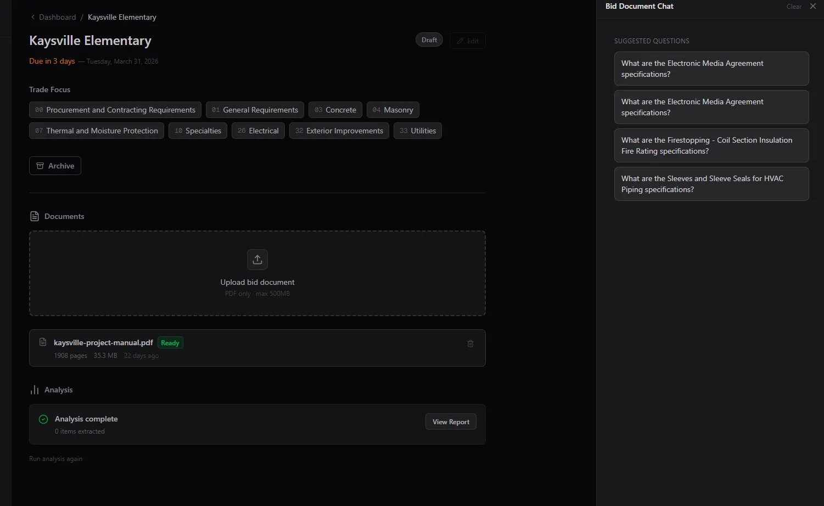Close the Bid Document Chat panel
Image resolution: width=824 pixels, height=506 pixels.
pyautogui.click(x=813, y=7)
